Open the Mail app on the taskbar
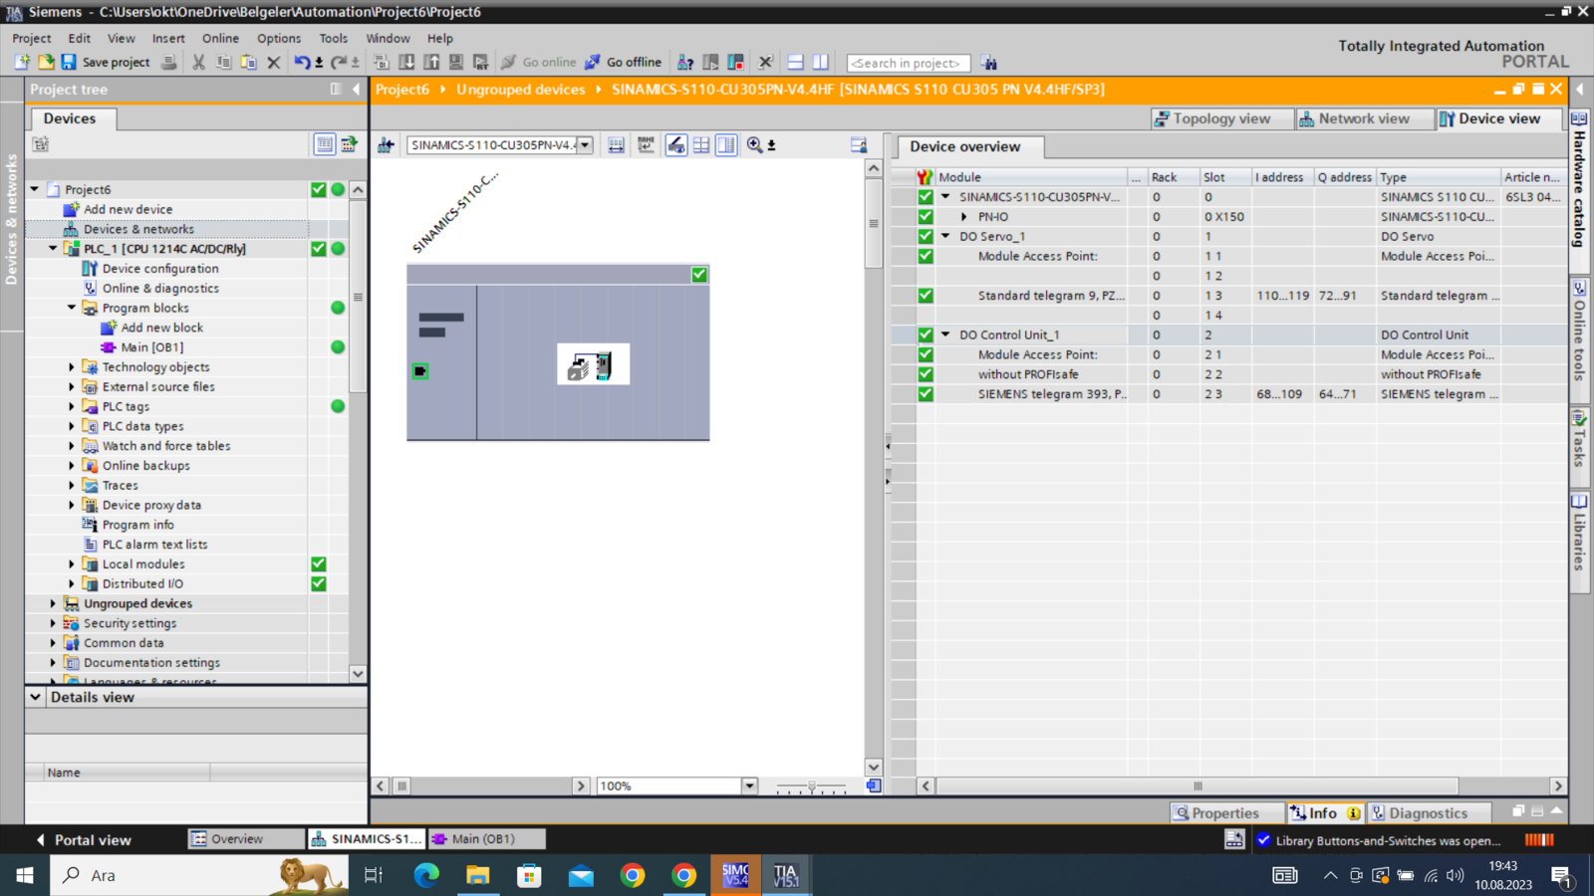1594x896 pixels. (x=581, y=875)
